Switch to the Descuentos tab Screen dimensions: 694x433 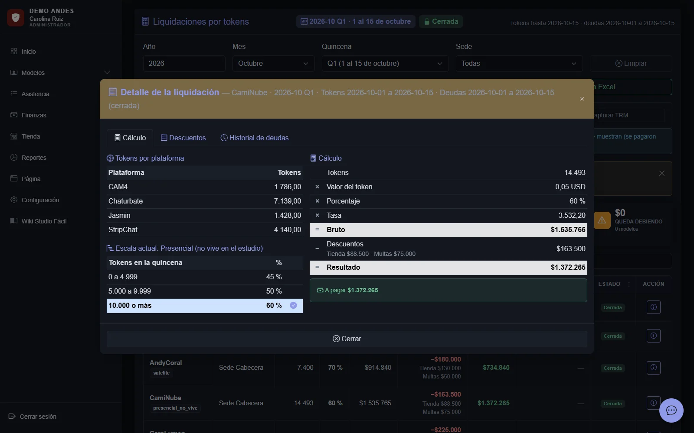(x=183, y=138)
